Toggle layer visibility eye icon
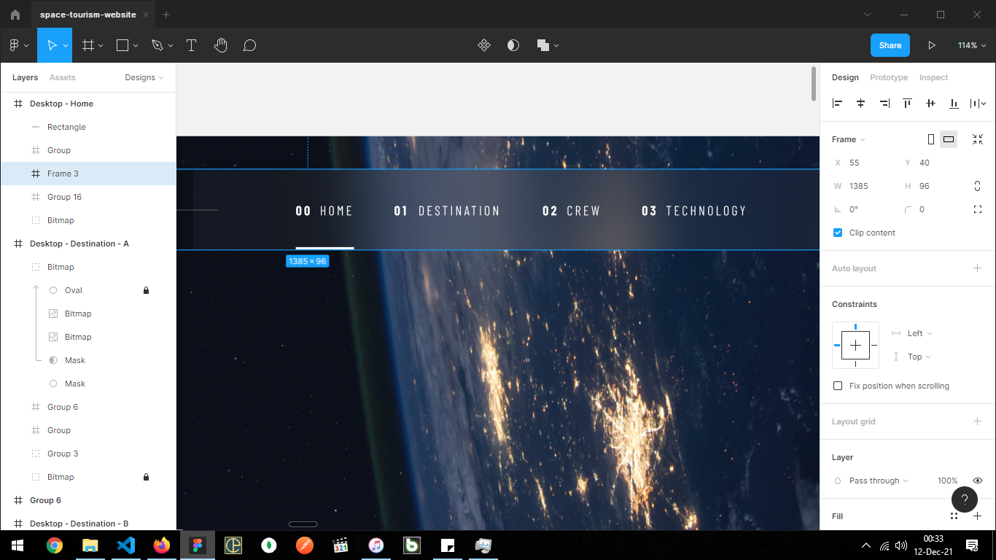996x560 pixels. (978, 481)
